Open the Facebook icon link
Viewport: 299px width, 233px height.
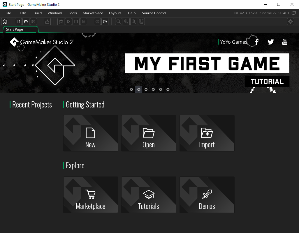pos(257,42)
